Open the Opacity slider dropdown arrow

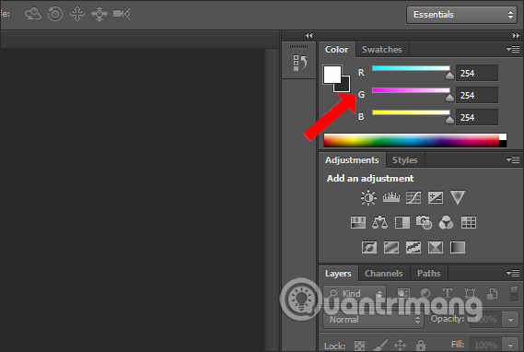[510, 320]
